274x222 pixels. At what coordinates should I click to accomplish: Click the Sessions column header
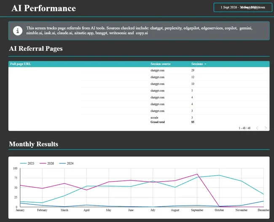(x=197, y=64)
